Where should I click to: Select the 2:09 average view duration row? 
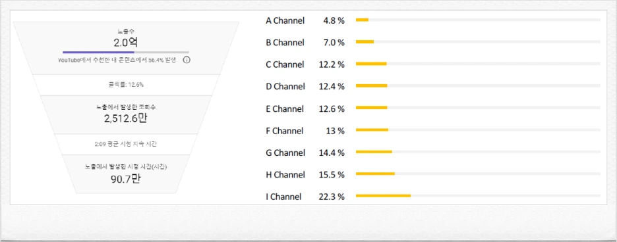pos(126,144)
